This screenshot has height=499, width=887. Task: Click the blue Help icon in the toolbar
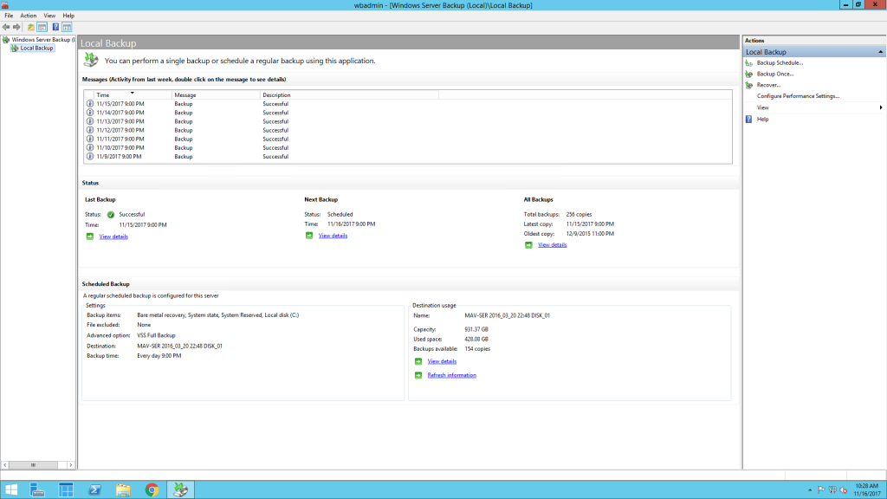(55, 27)
